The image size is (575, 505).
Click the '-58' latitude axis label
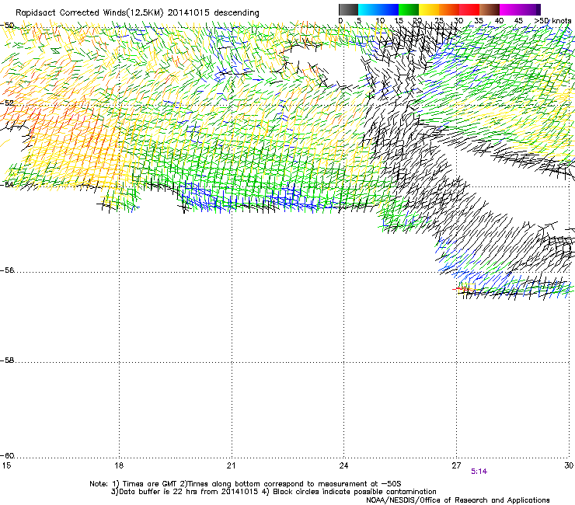(x=7, y=360)
